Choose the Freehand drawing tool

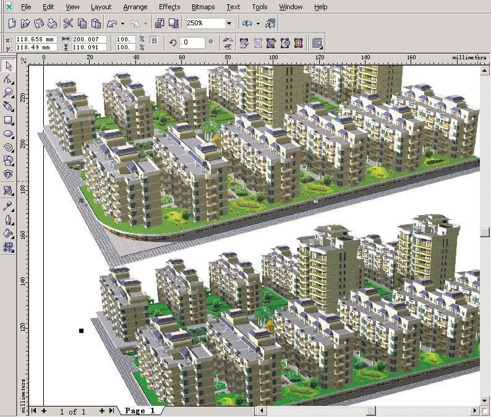click(9, 106)
